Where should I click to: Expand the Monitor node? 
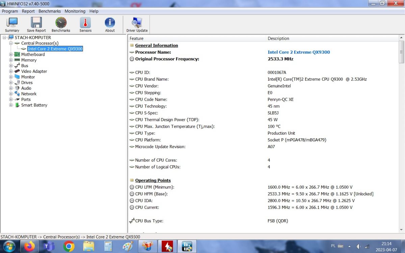(11, 77)
